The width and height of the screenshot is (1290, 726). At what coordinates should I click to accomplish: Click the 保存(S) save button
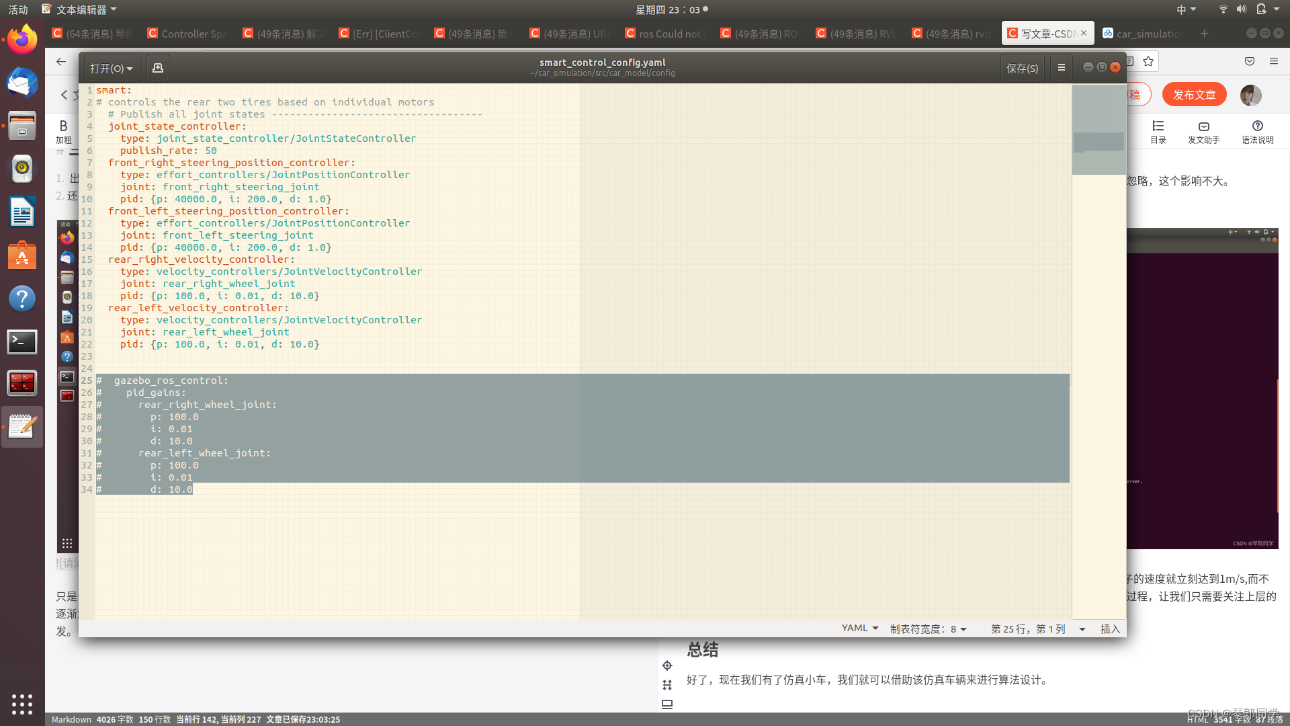(1022, 68)
